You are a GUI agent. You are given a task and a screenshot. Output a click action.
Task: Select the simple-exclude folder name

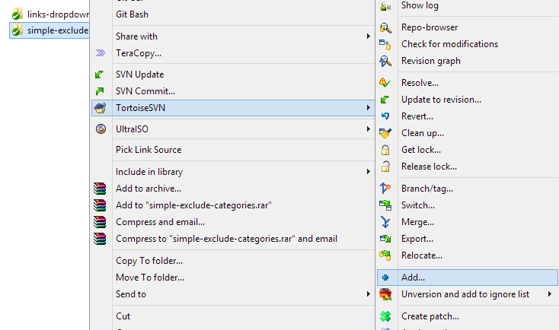pos(58,30)
